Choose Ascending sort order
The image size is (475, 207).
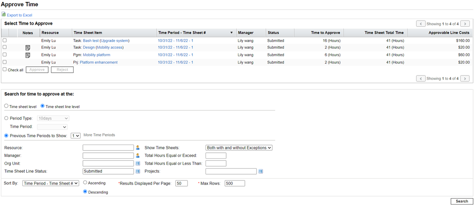point(85,182)
